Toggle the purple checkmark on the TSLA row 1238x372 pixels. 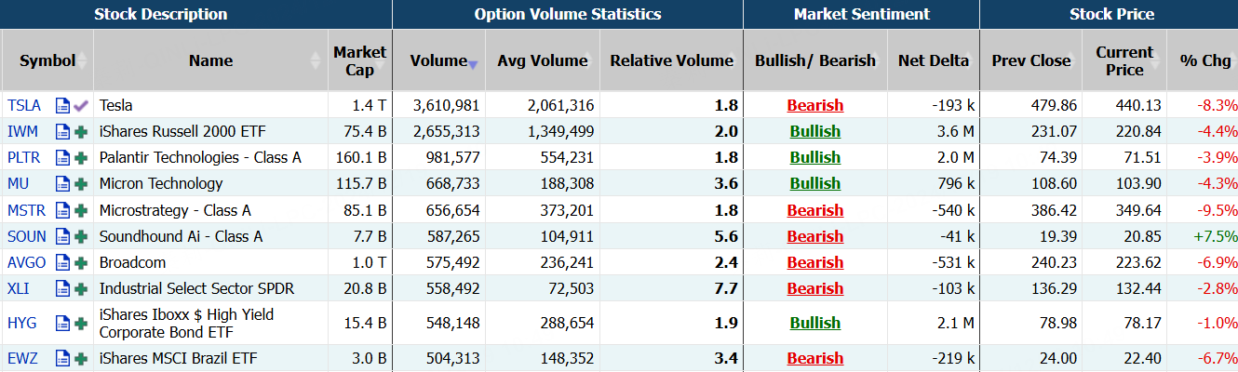[81, 105]
